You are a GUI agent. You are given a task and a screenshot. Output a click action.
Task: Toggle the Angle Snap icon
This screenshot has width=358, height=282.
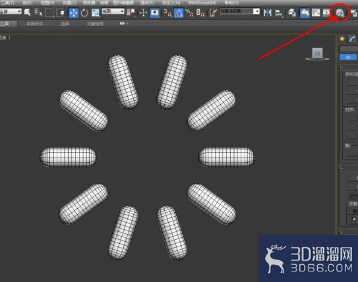(179, 13)
